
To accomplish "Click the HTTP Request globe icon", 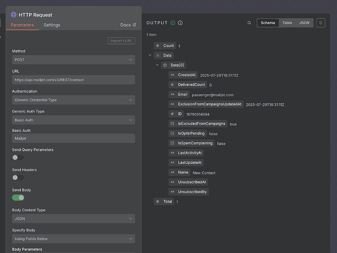I will (14, 15).
